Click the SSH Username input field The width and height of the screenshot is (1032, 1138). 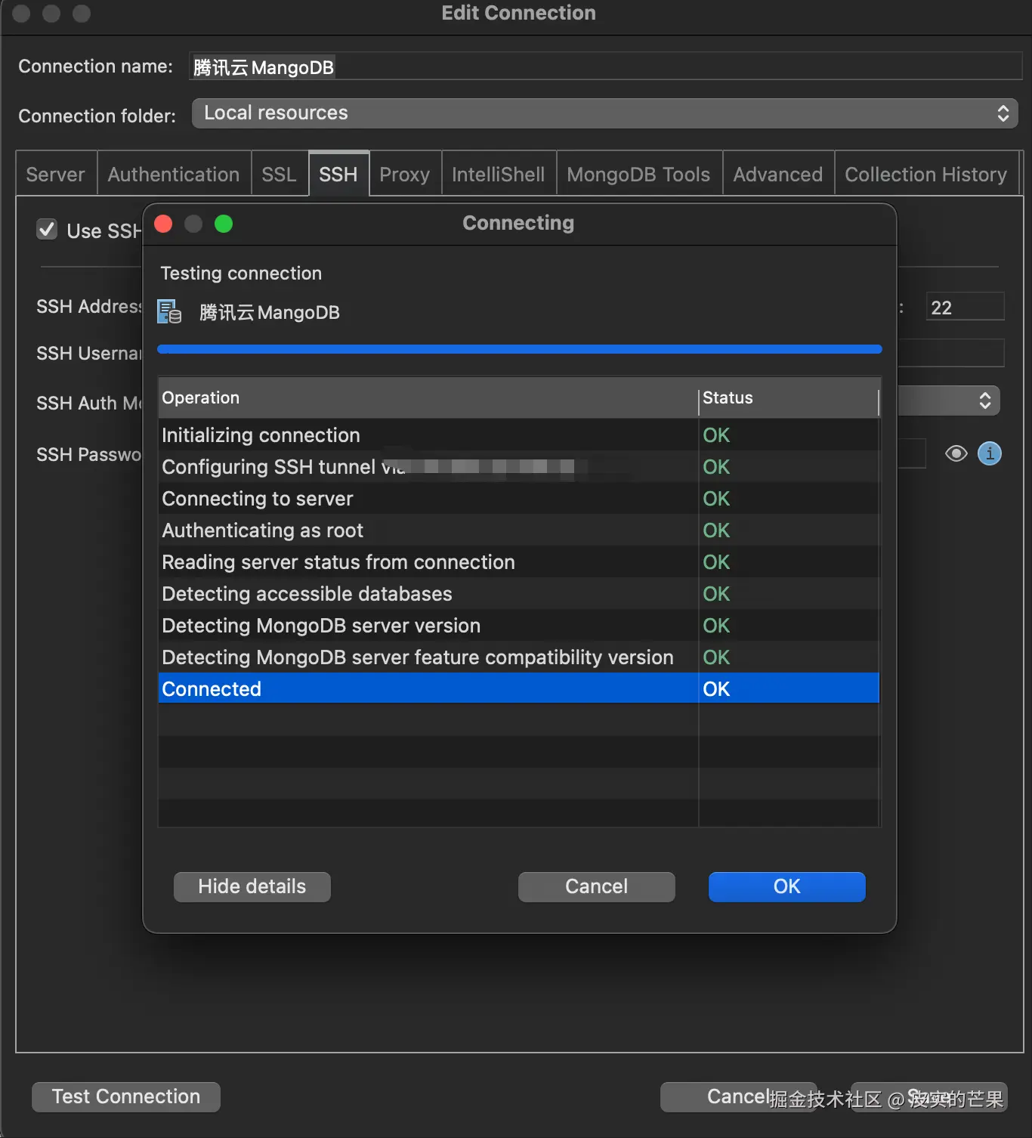pyautogui.click(x=950, y=353)
